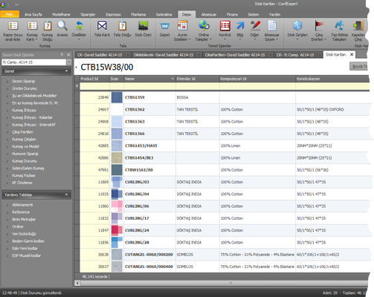Viewport: 374px width, 297px height.
Task: Open the Sepet basket icon
Action: tap(164, 26)
